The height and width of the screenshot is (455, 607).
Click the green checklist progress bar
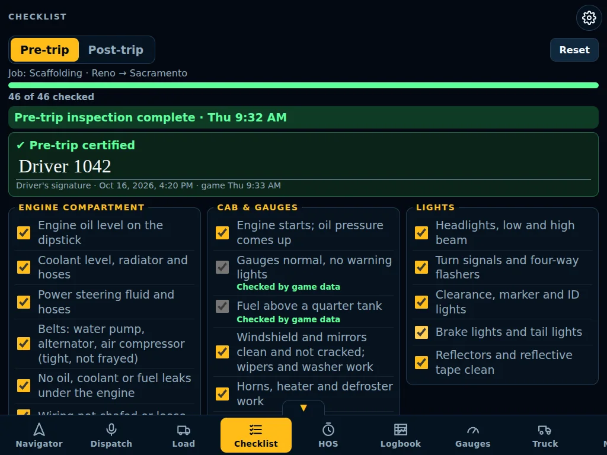click(x=303, y=85)
